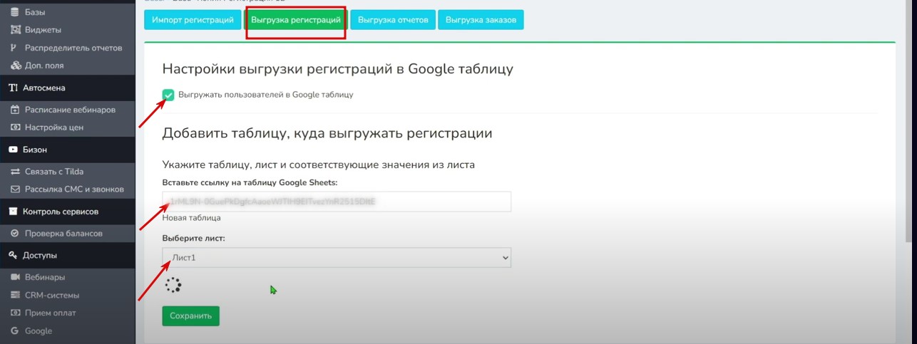This screenshot has width=917, height=344.
Task: Click the Виджеты icon in sidebar
Action: (15, 30)
